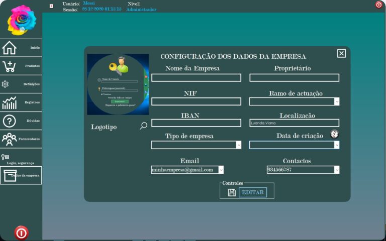
Task: Click the floppy disk save icon
Action: click(232, 193)
